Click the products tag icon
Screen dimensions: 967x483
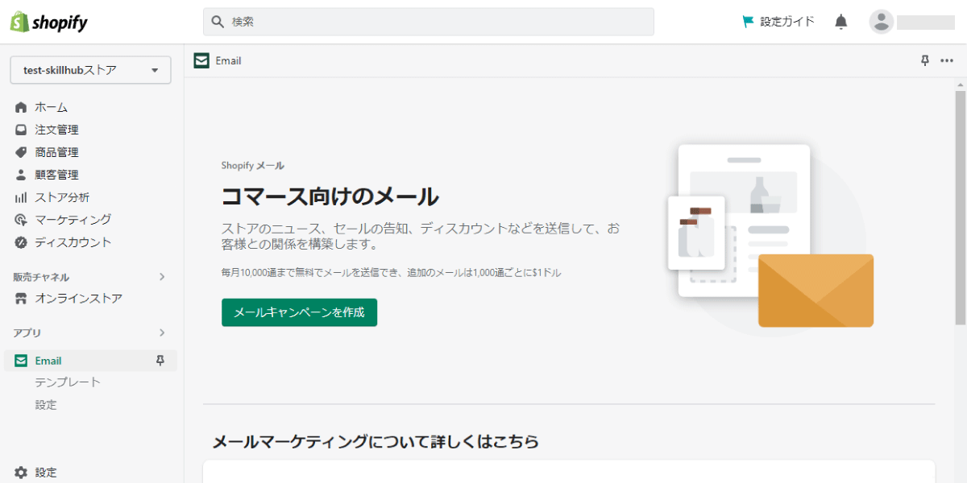click(x=21, y=152)
